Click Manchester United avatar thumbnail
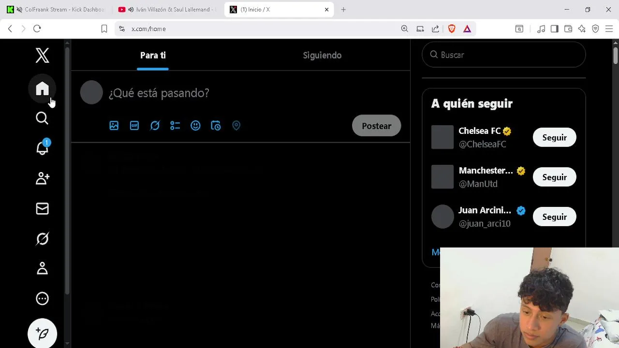Viewport: 619px width, 348px height. point(442,177)
